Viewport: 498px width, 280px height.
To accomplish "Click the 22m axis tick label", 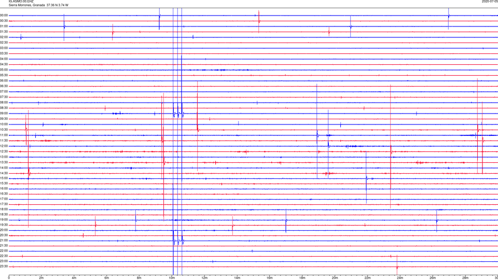I will 367,278.
